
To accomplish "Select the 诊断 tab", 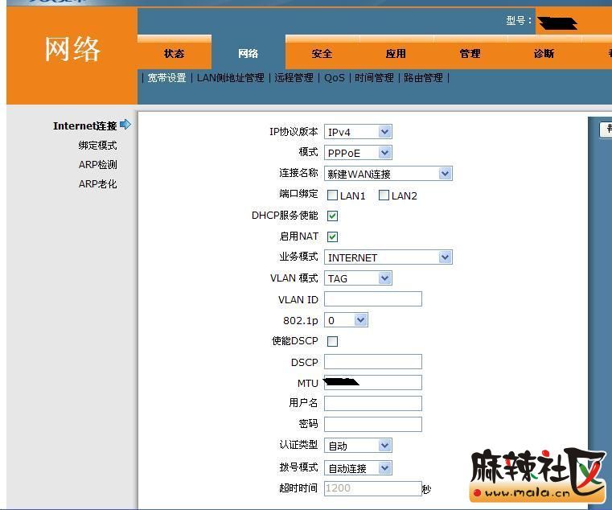I will pyautogui.click(x=544, y=54).
